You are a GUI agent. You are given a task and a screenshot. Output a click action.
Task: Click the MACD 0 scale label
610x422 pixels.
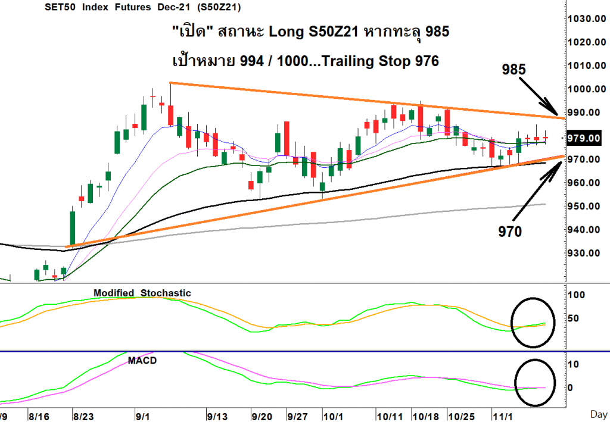coord(570,387)
